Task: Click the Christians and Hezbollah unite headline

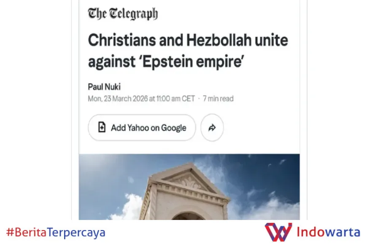Action: pyautogui.click(x=188, y=51)
